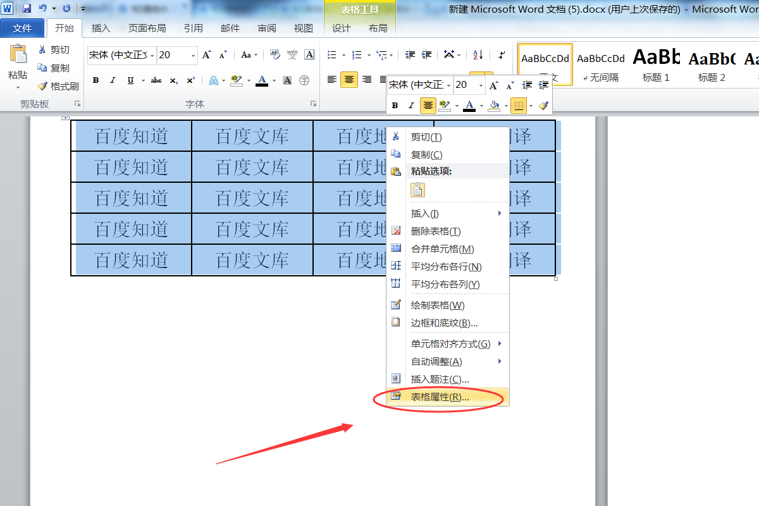Show paragraph marks icon in ribbon

click(x=502, y=55)
